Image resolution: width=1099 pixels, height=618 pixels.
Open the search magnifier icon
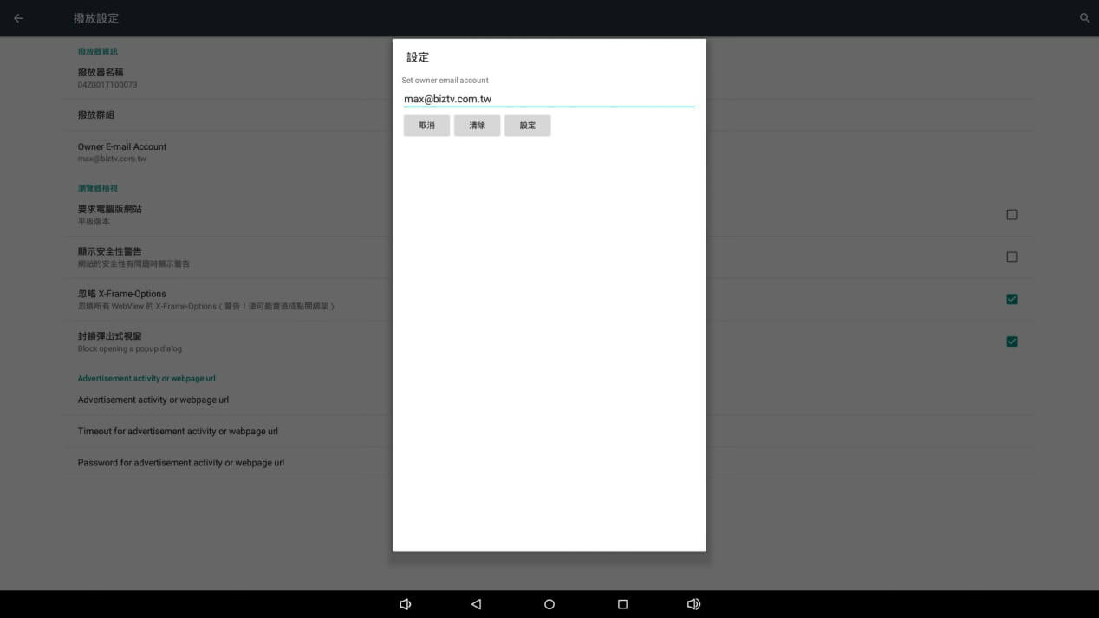1084,18
